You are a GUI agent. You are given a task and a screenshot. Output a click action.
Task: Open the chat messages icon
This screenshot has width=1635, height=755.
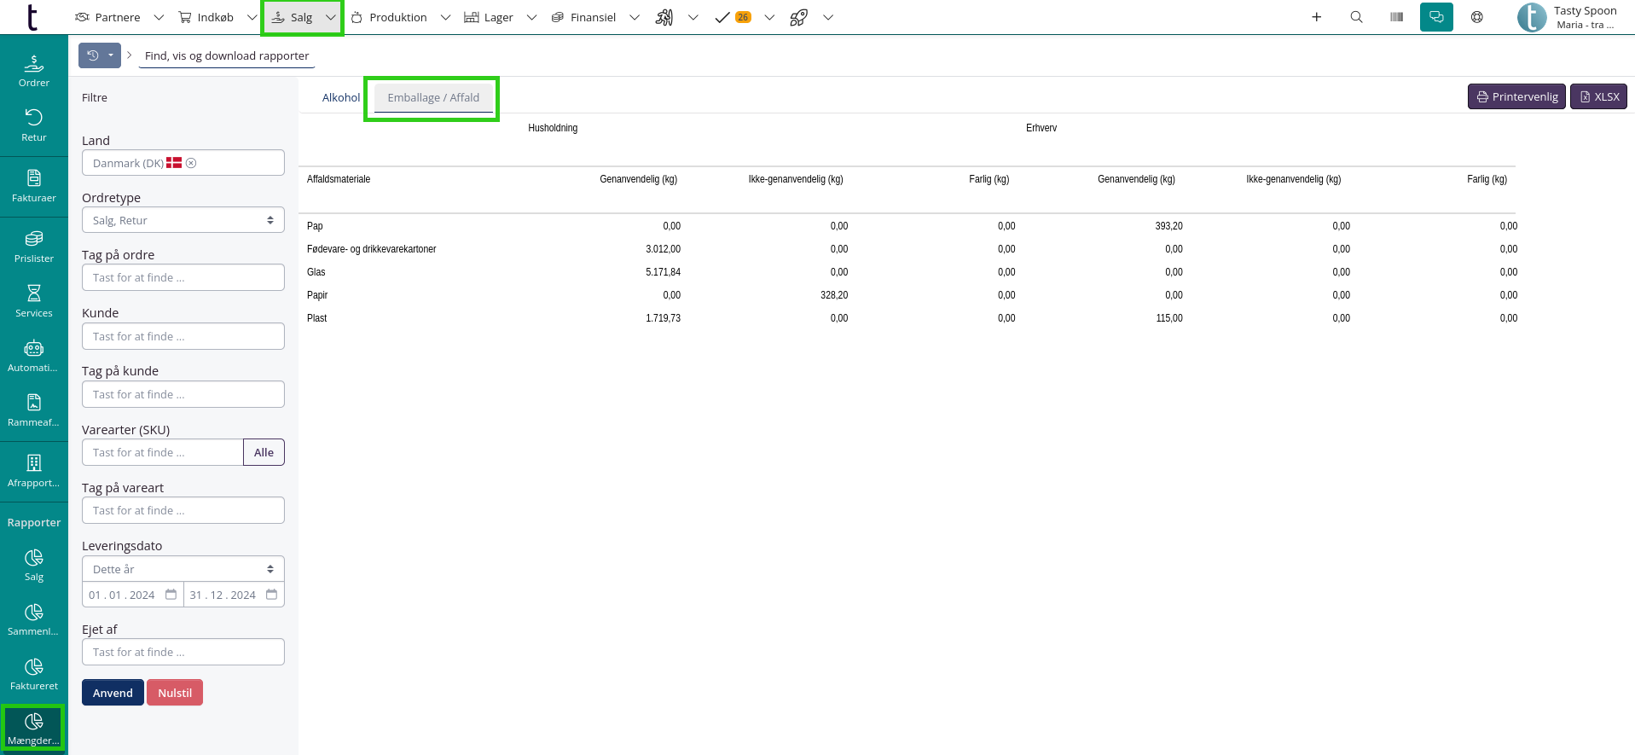pyautogui.click(x=1436, y=17)
